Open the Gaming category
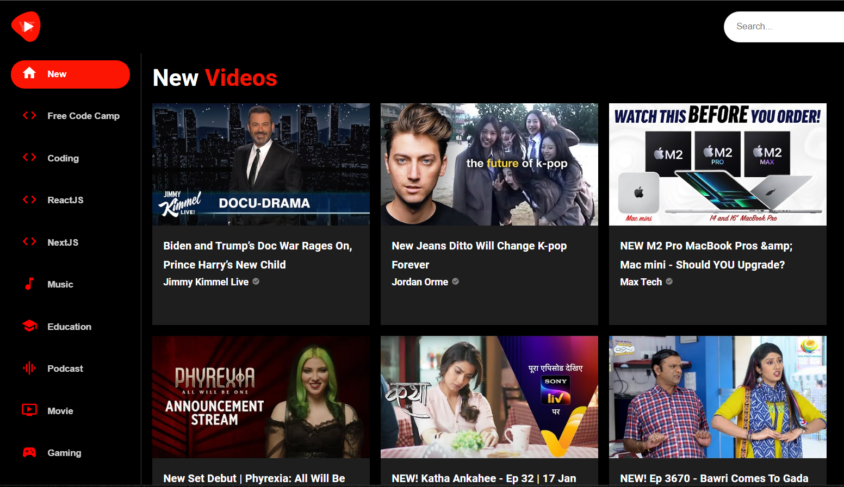Viewport: 844px width, 487px height. pyautogui.click(x=70, y=453)
